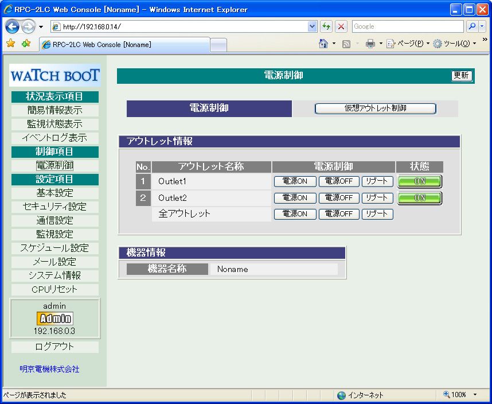
Task: Click the red Stop loading icon
Action: pyautogui.click(x=341, y=26)
